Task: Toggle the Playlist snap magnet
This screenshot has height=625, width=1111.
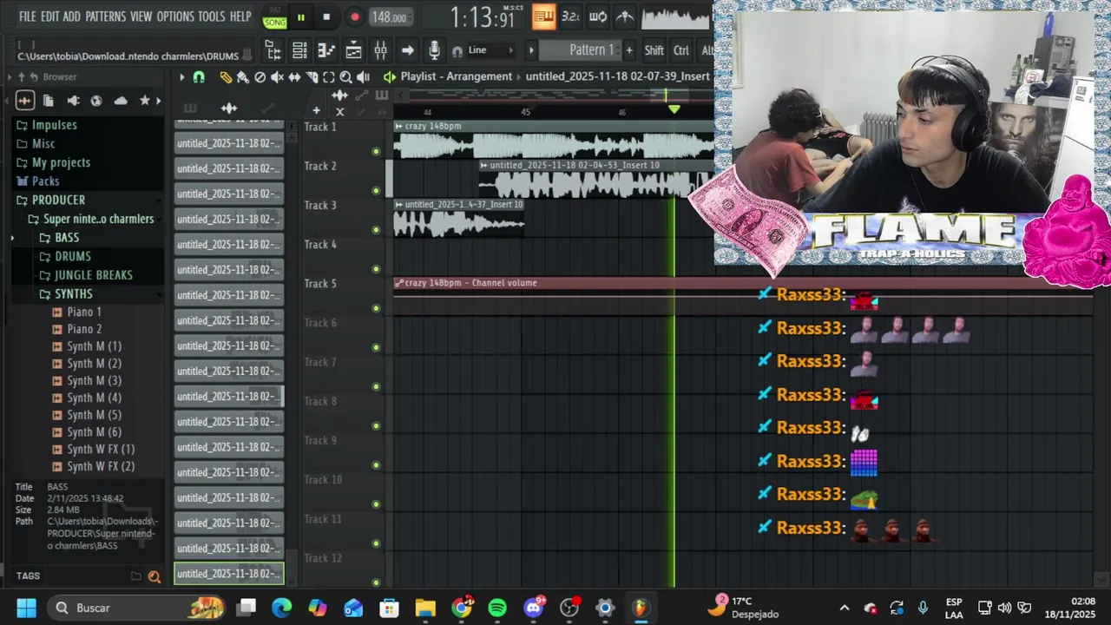Action: click(x=199, y=77)
